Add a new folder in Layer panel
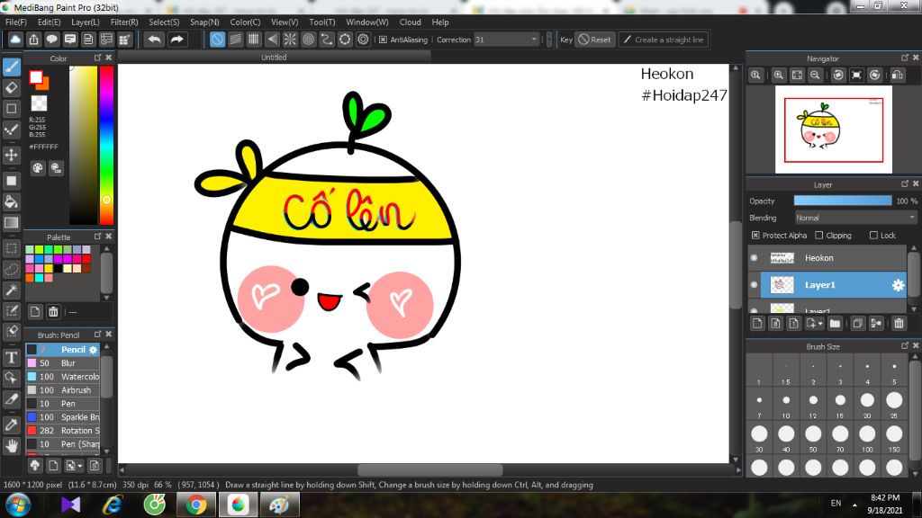 tap(835, 323)
